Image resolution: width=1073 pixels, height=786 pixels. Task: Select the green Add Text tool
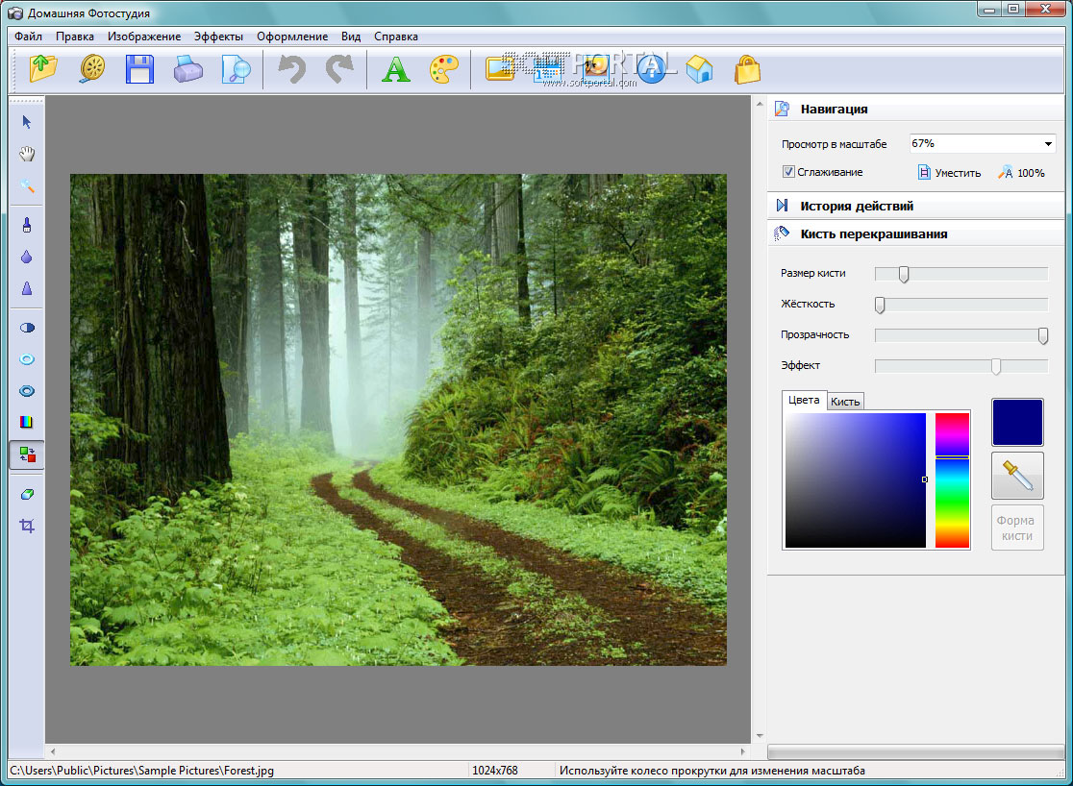pos(395,69)
